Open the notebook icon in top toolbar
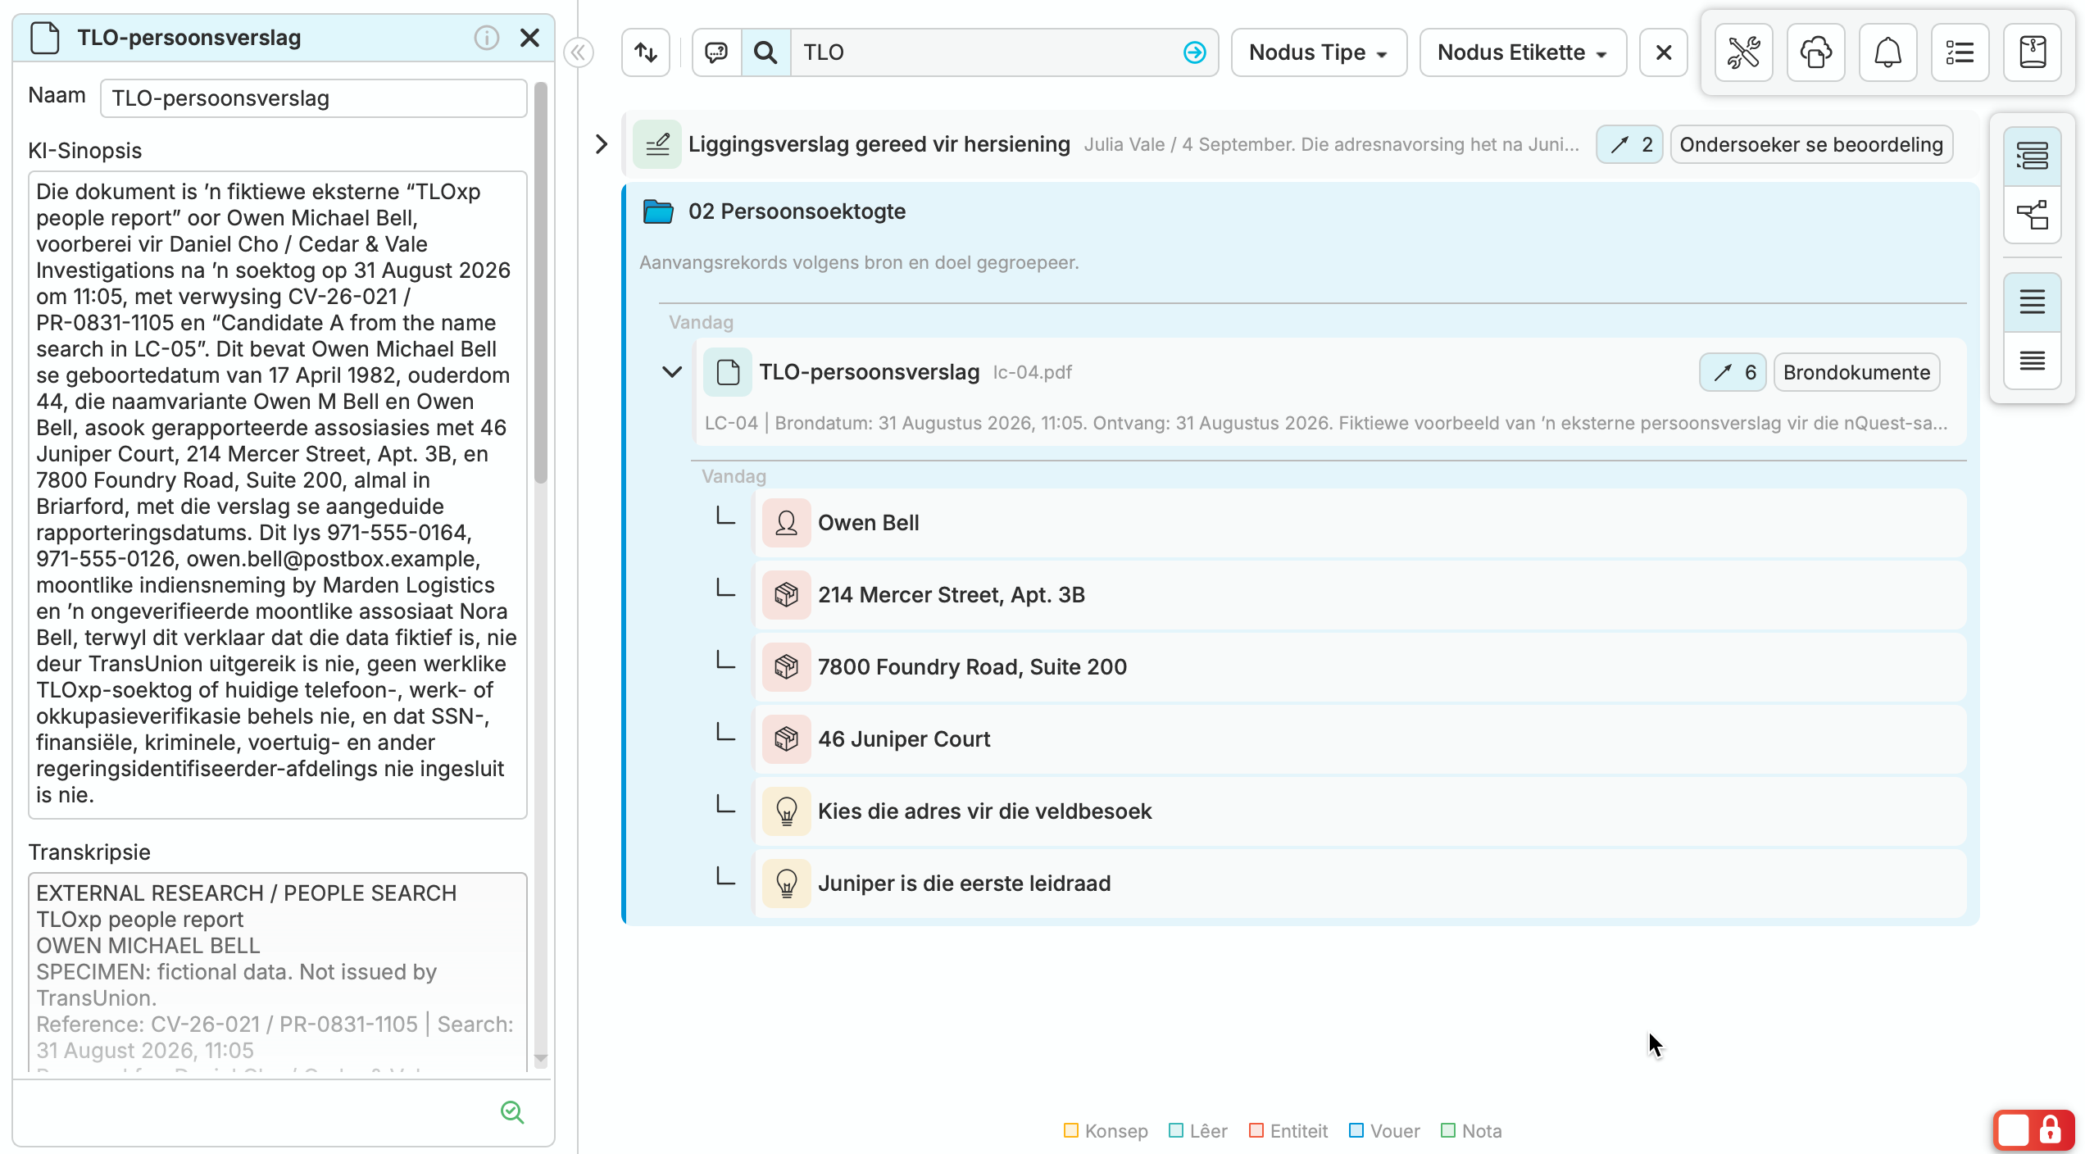This screenshot has height=1154, width=2085. point(2032,52)
